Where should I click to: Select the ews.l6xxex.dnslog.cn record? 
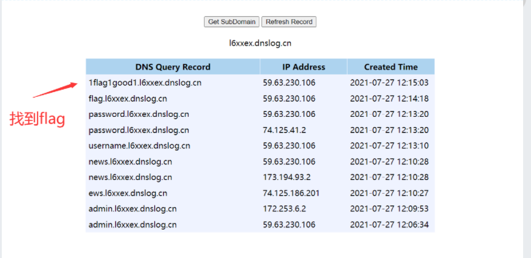[128, 193]
